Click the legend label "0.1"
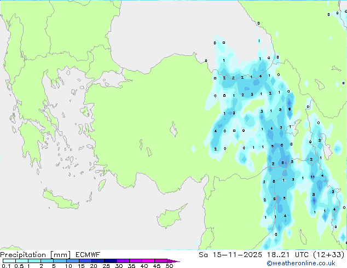The width and height of the screenshot is (347, 268). click(6, 266)
